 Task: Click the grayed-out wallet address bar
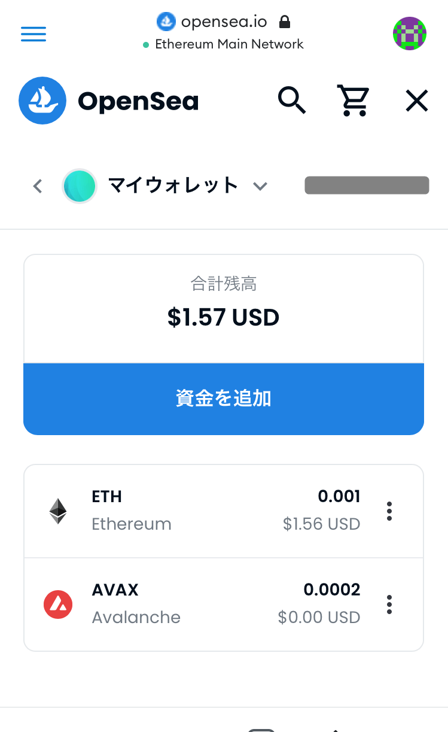367,186
